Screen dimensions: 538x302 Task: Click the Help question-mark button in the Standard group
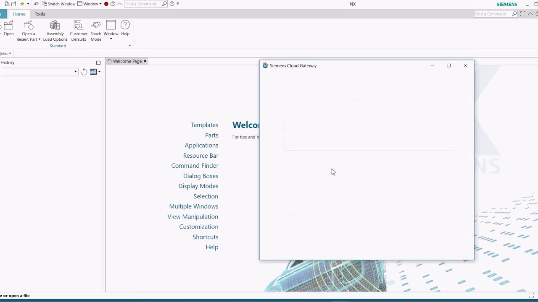125,29
